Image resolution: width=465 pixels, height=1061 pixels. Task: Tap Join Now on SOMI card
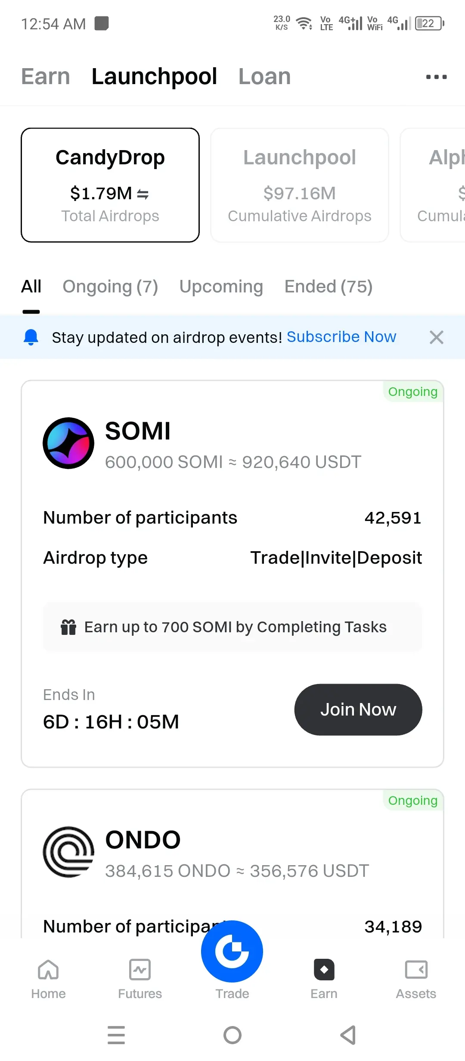pyautogui.click(x=358, y=709)
